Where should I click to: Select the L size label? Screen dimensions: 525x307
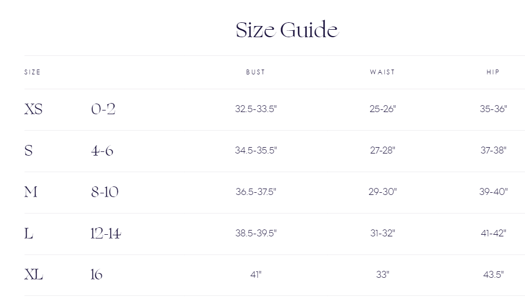(29, 233)
